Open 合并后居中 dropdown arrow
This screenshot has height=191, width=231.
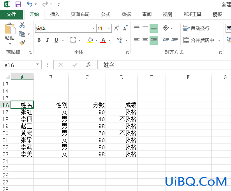click(219, 40)
